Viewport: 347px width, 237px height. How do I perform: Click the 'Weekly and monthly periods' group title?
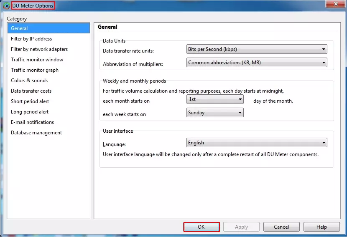pyautogui.click(x=134, y=81)
